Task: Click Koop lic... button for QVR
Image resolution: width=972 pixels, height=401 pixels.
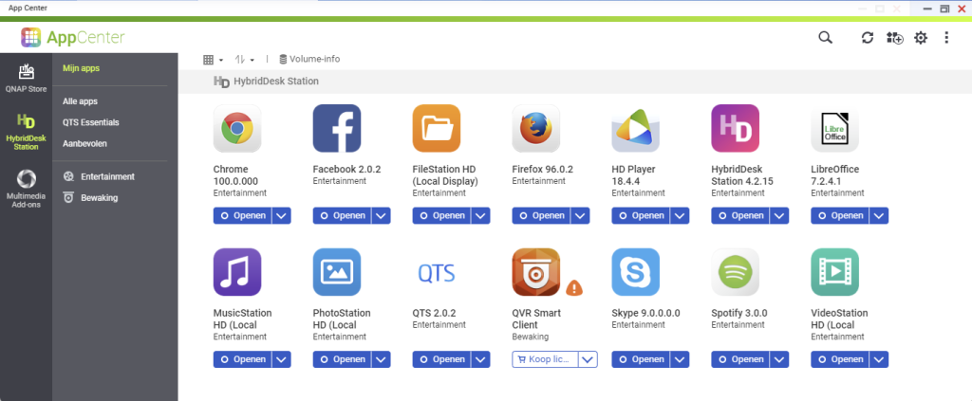Action: (545, 359)
